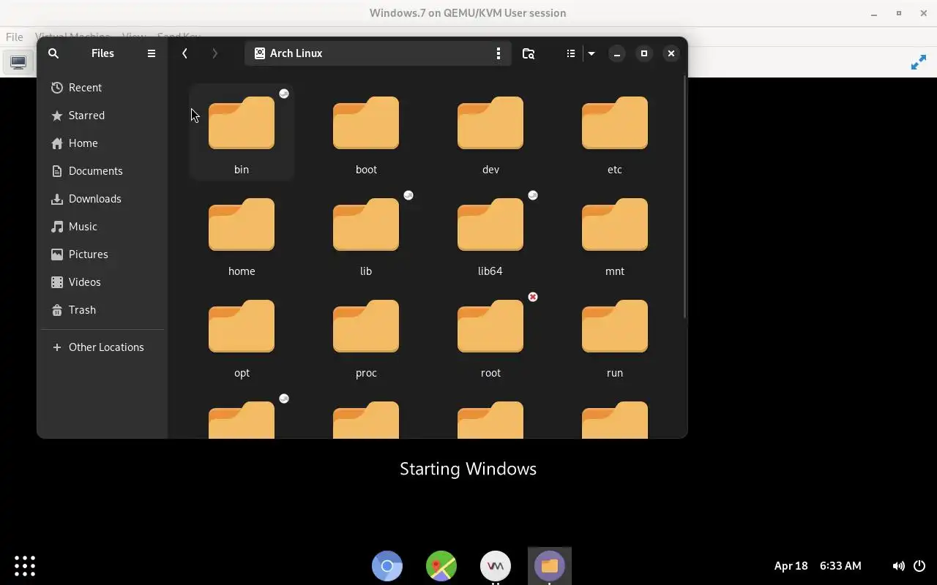Select the root folder
937x585 pixels.
point(490,335)
